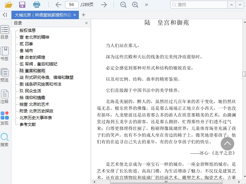This screenshot has width=246, height=184.
Task: Jump to chapter 伍 军阀，皇后和嫔妃
Action: tap(38, 64)
